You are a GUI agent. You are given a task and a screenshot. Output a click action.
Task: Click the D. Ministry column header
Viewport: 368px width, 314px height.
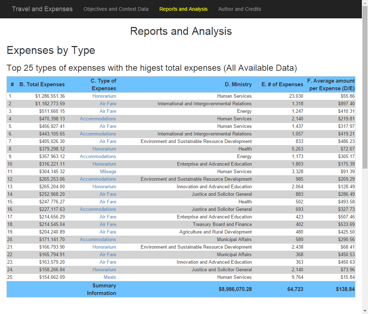tap(238, 84)
